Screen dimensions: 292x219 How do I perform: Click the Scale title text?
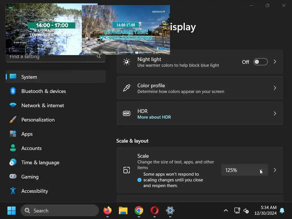[143, 156]
